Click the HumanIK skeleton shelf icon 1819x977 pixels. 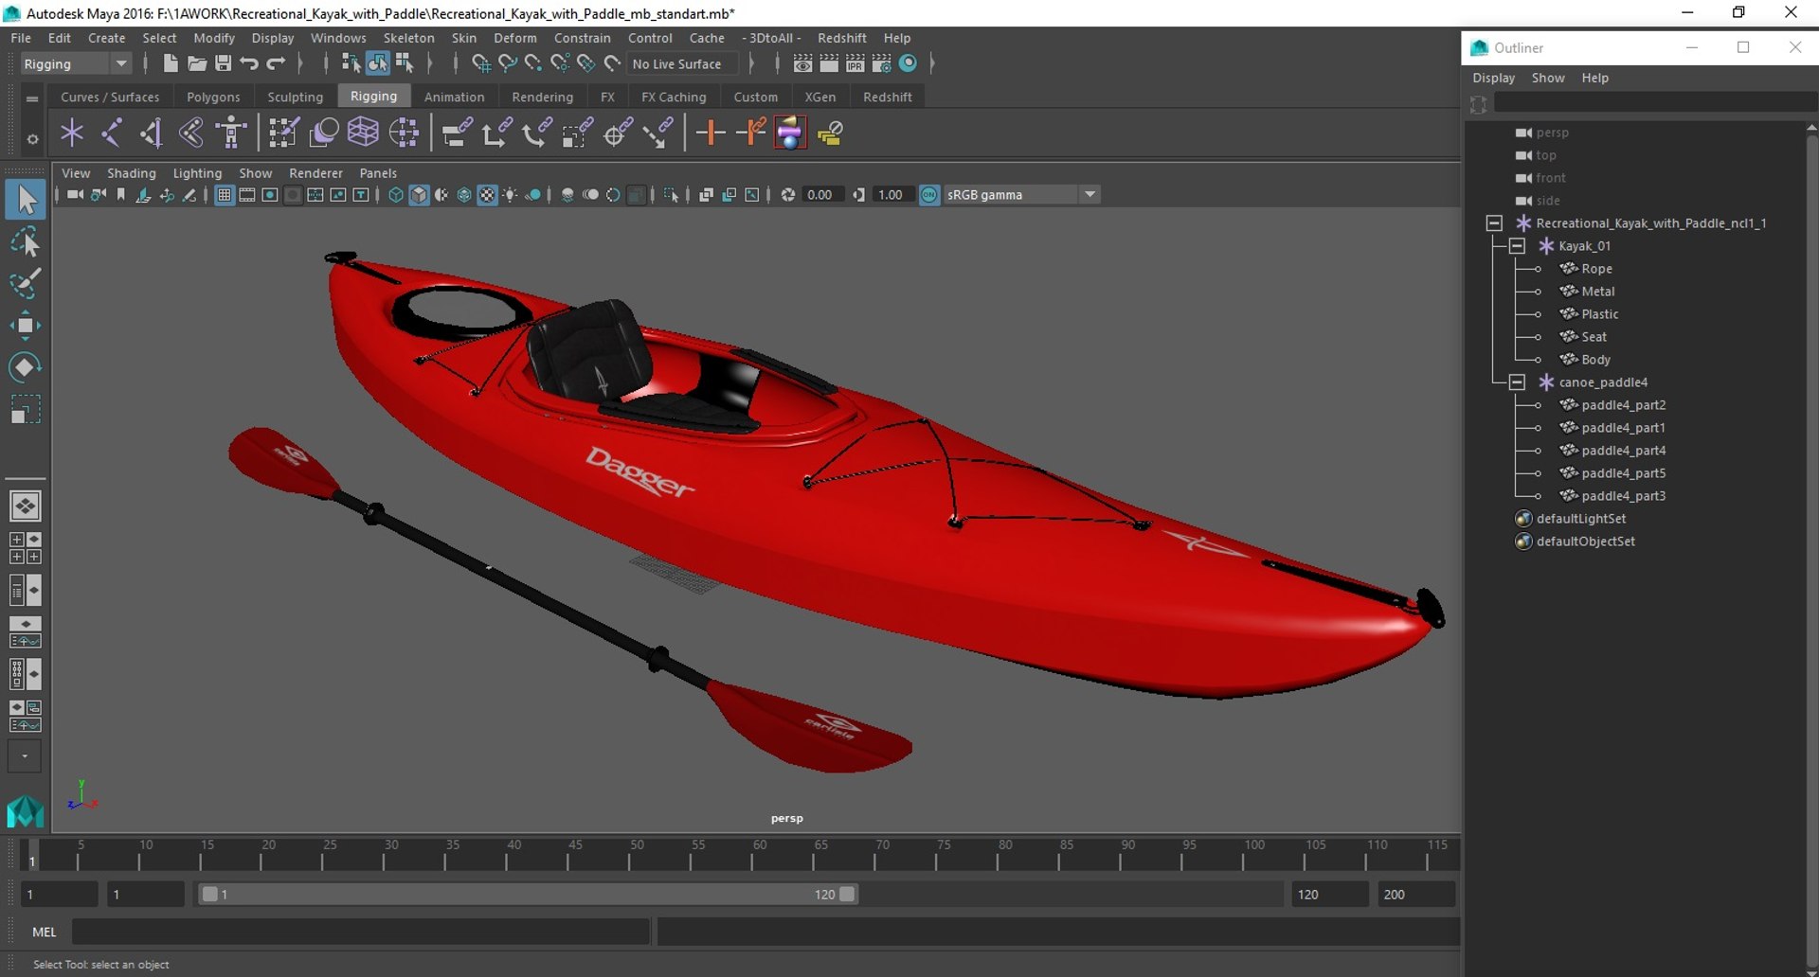point(231,133)
